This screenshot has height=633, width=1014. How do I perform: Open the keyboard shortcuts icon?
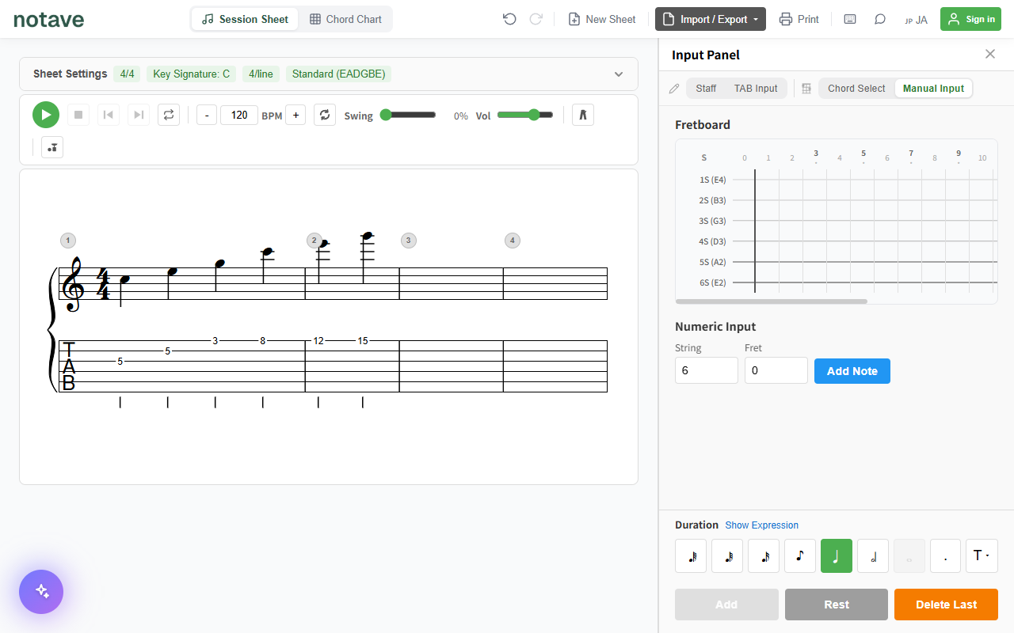[x=850, y=19]
